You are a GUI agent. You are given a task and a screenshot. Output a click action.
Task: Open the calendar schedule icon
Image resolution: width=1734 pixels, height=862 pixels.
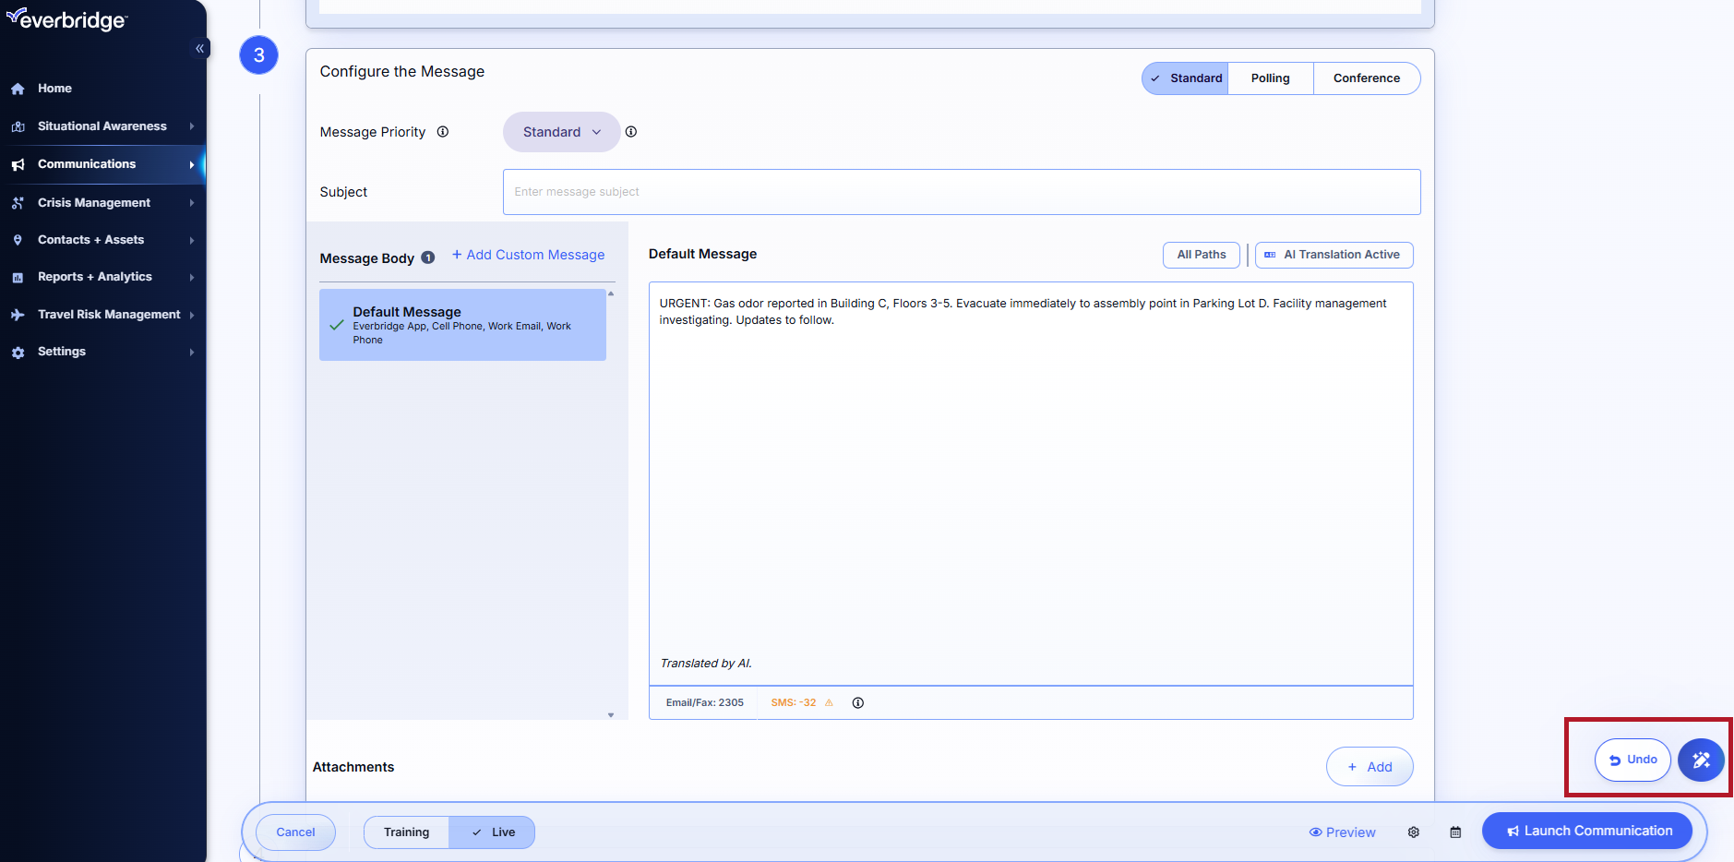pos(1455,832)
